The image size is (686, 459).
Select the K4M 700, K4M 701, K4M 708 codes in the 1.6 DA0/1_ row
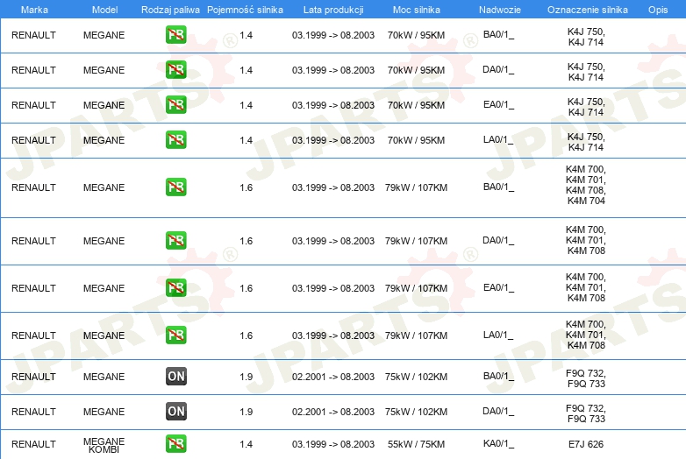click(x=586, y=240)
